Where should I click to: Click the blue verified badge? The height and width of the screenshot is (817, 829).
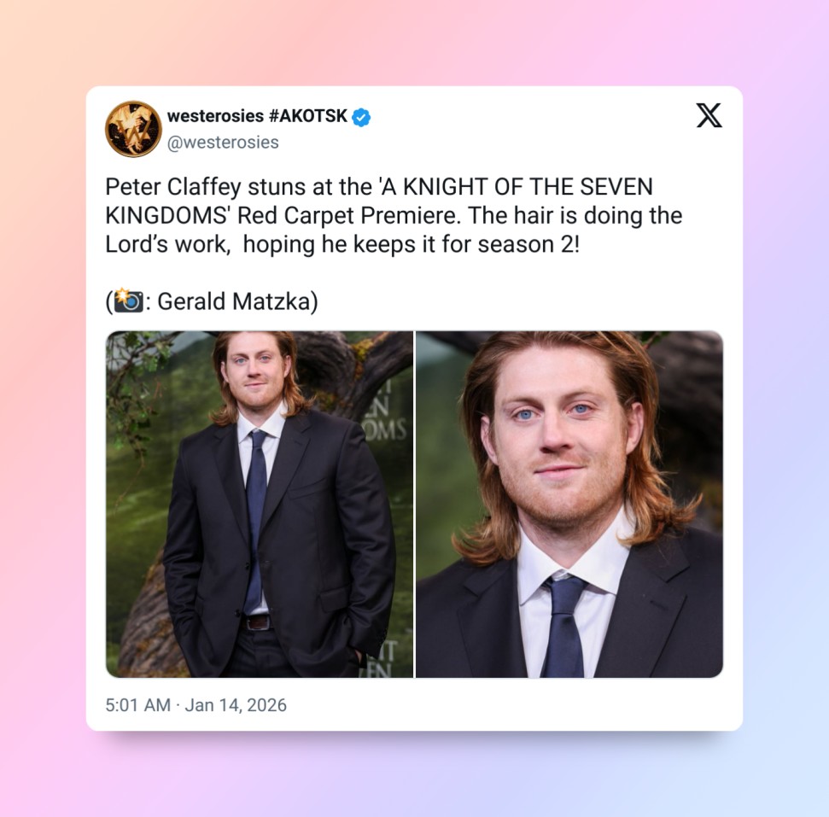tap(361, 117)
